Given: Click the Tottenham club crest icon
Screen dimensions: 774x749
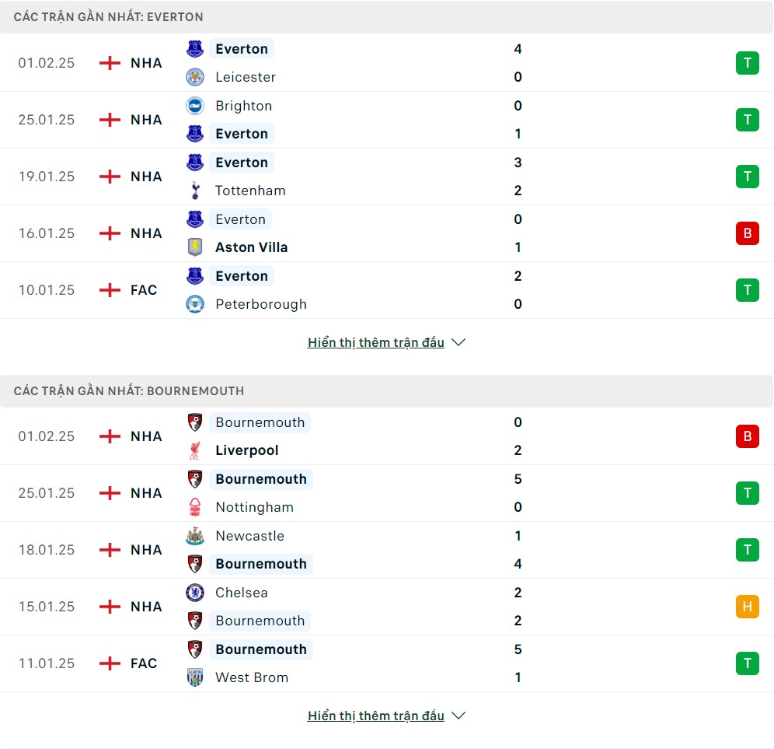Looking at the screenshot, I should click(195, 191).
